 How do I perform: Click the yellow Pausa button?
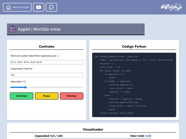coord(46,96)
